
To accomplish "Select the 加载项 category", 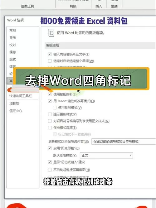I will tap(14, 104).
